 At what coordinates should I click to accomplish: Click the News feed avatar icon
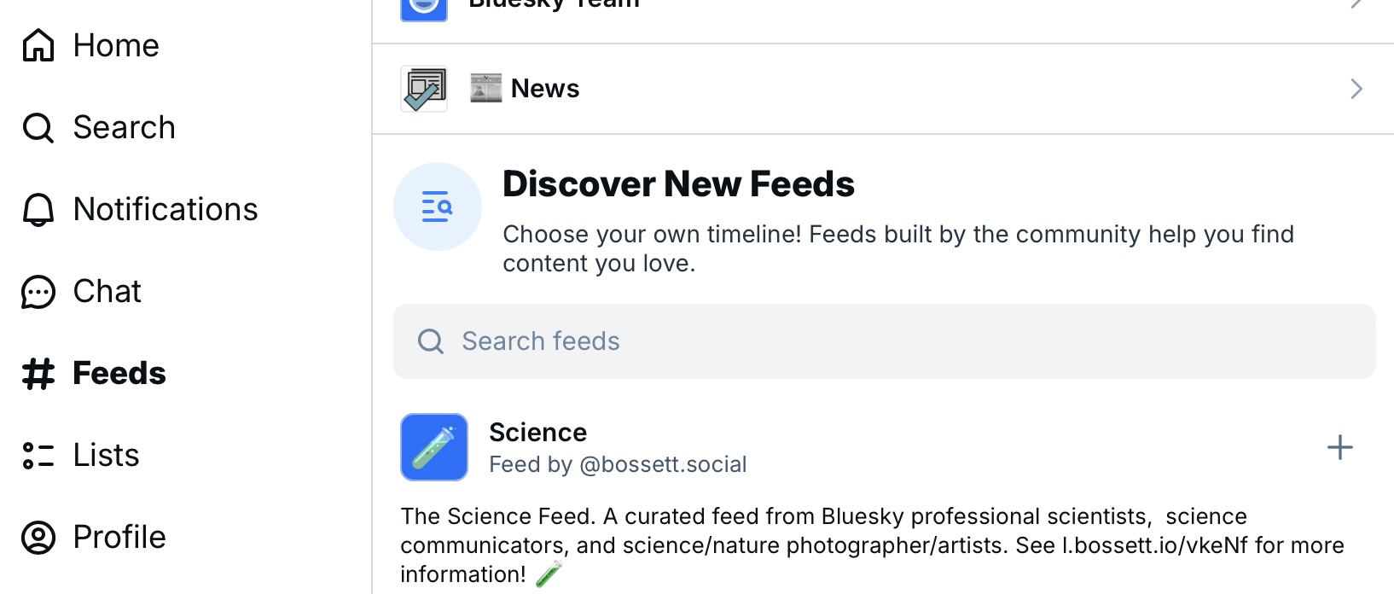tap(424, 89)
